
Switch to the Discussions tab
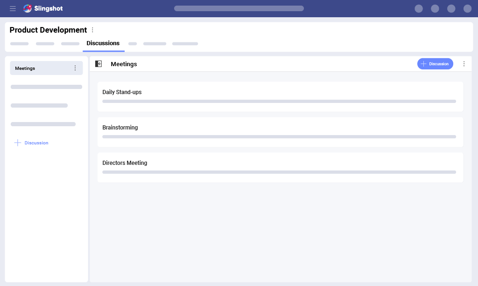(103, 43)
